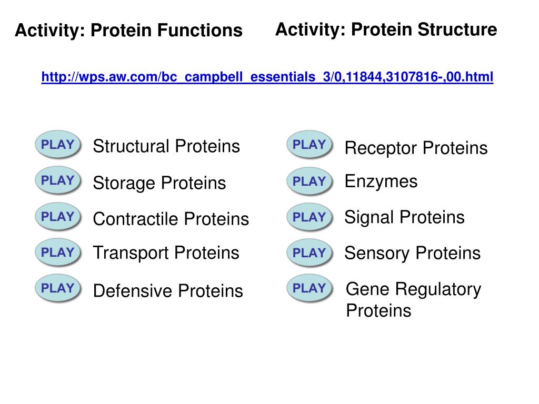Screen dimensions: 539x404
Task: Click PLAY next to Signal Proteins
Action: click(310, 217)
